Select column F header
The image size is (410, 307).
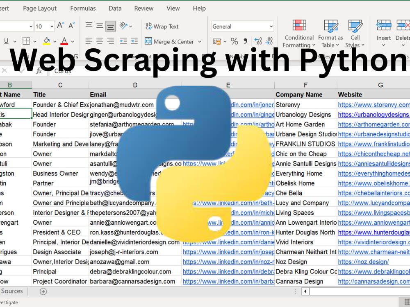click(x=306, y=85)
